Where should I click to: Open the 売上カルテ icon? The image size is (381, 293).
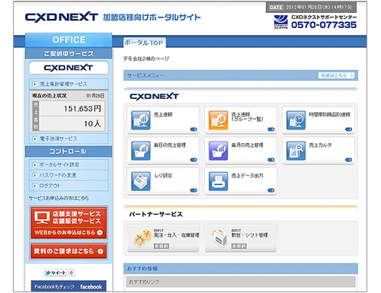pos(296,151)
